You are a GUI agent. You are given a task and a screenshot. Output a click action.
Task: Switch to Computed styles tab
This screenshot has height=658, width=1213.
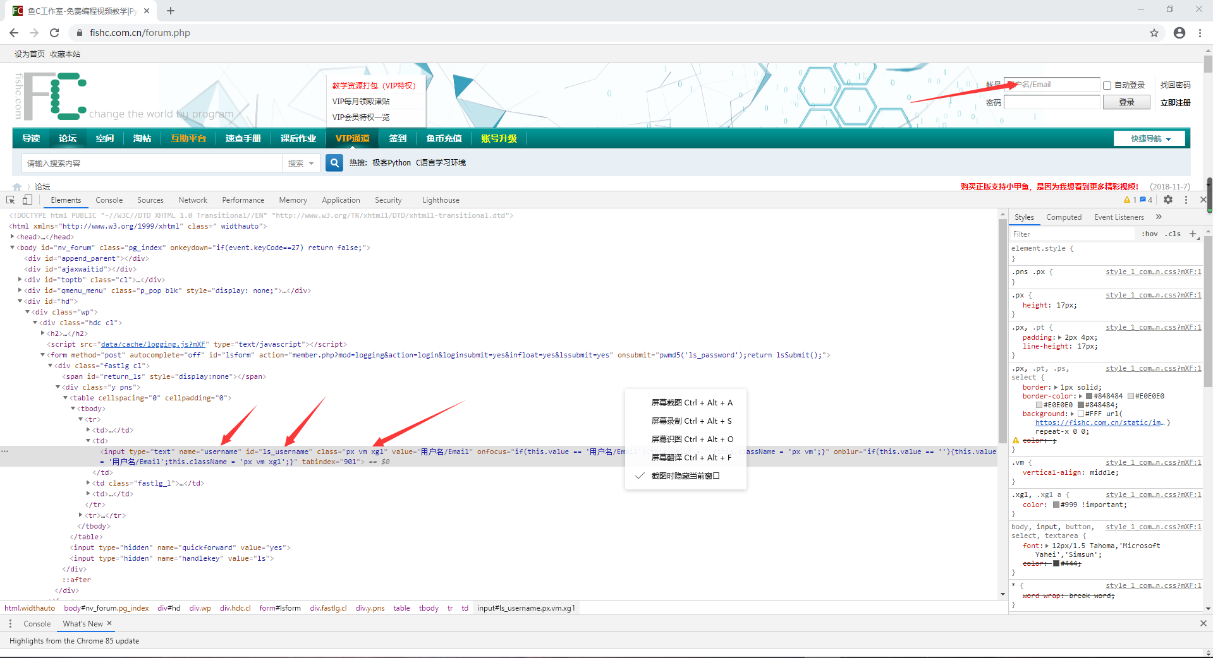click(1064, 217)
